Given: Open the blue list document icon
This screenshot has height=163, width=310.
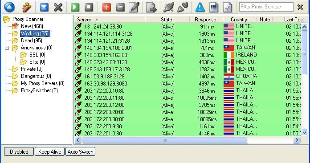Looking at the screenshot, I should 214,7.
